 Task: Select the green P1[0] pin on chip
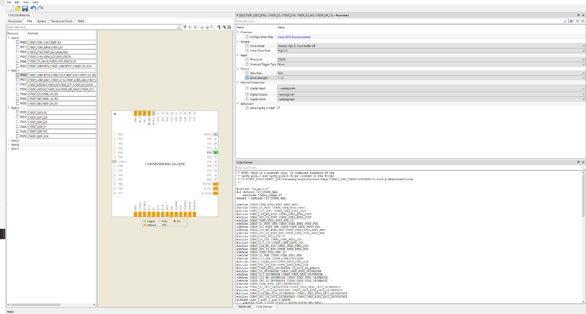(x=216, y=153)
